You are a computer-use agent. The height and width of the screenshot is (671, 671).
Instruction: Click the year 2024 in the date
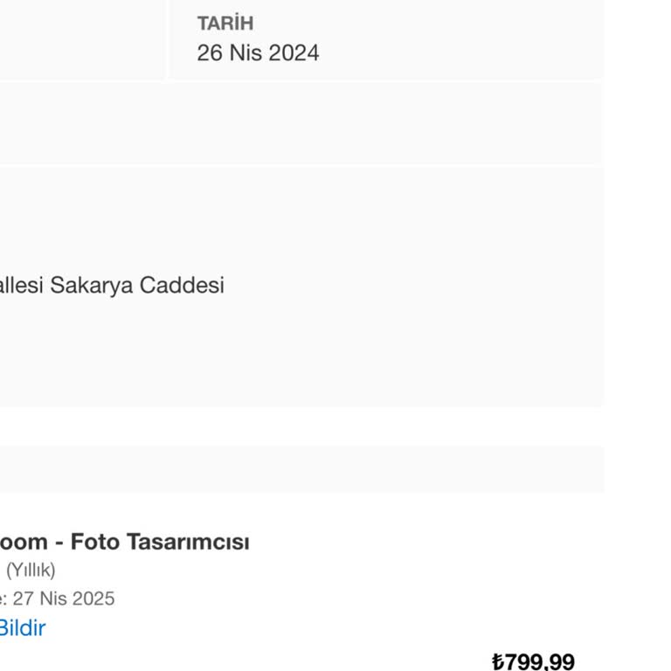(x=294, y=52)
